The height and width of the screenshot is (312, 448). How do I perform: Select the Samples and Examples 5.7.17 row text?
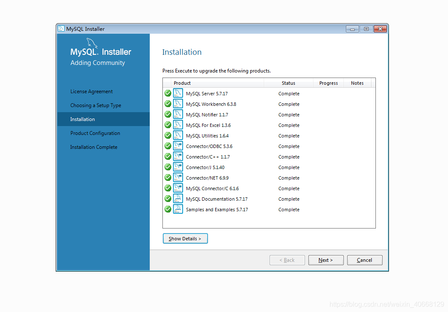217,210
